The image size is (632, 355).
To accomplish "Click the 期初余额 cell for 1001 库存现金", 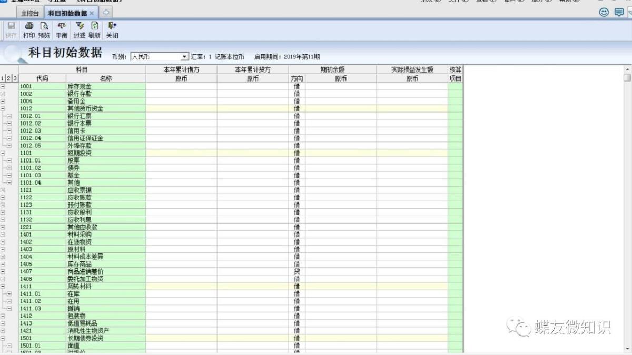I will (x=341, y=86).
